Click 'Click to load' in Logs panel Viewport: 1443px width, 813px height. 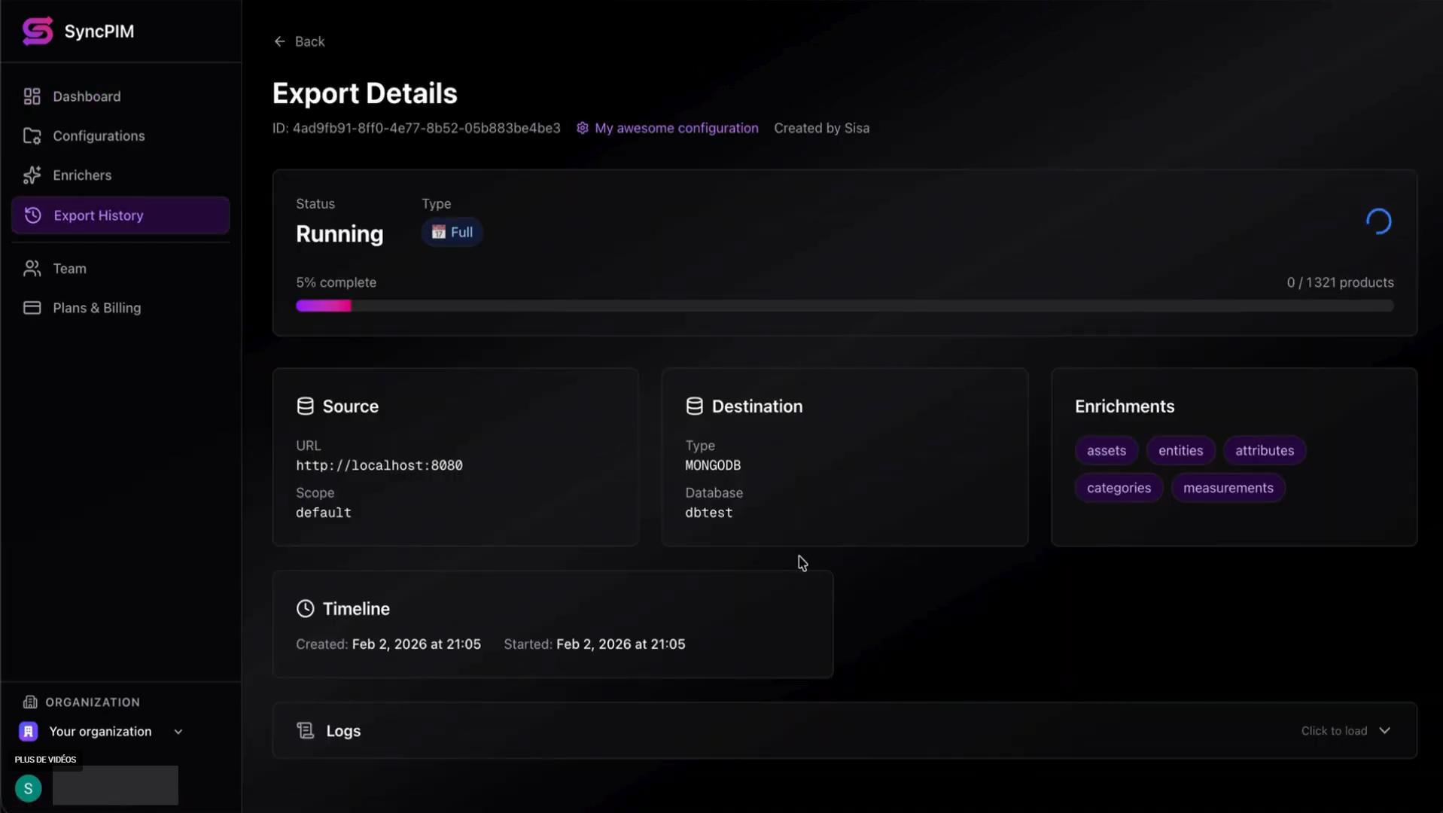coord(1334,731)
